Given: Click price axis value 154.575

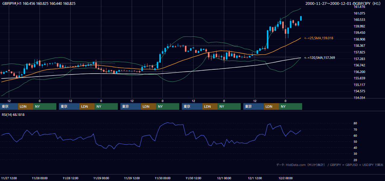Looking at the screenshot, I should click(359, 91).
